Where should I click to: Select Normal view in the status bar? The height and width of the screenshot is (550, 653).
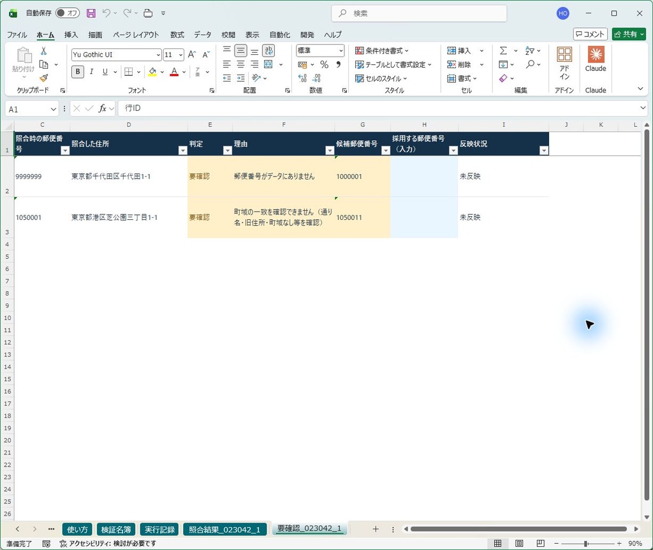497,544
